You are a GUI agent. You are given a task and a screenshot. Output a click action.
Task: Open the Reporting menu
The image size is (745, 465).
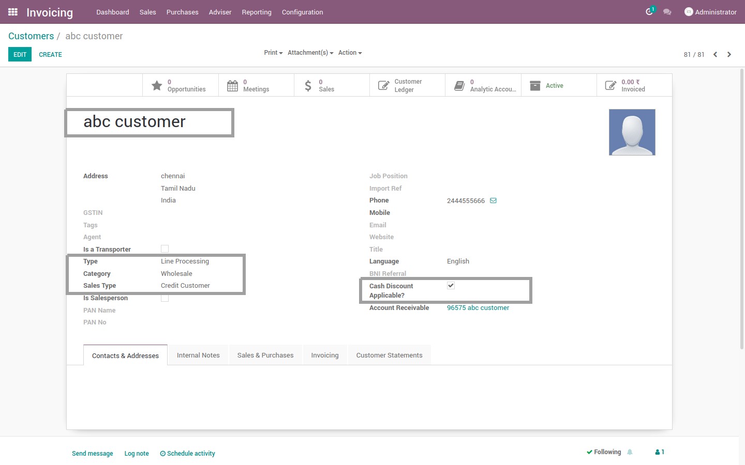[256, 12]
